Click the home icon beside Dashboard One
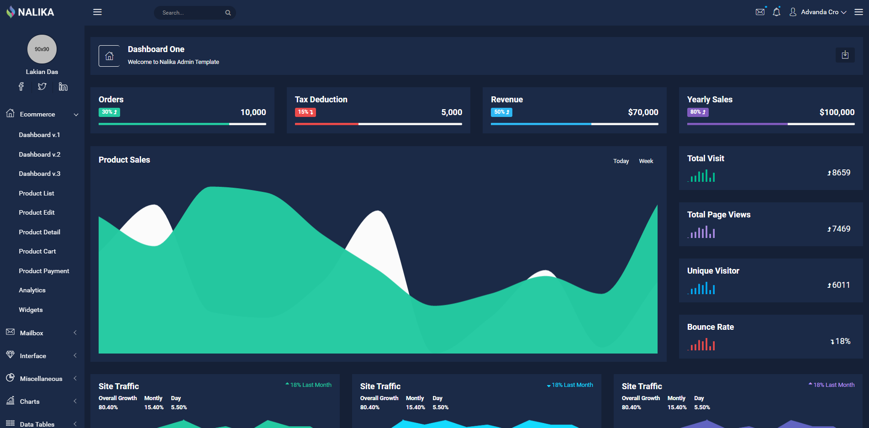869x428 pixels. tap(109, 56)
